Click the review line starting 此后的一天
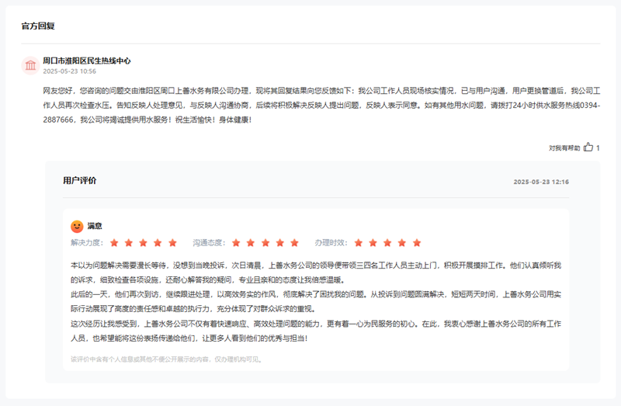This screenshot has height=406, width=621. (x=316, y=301)
